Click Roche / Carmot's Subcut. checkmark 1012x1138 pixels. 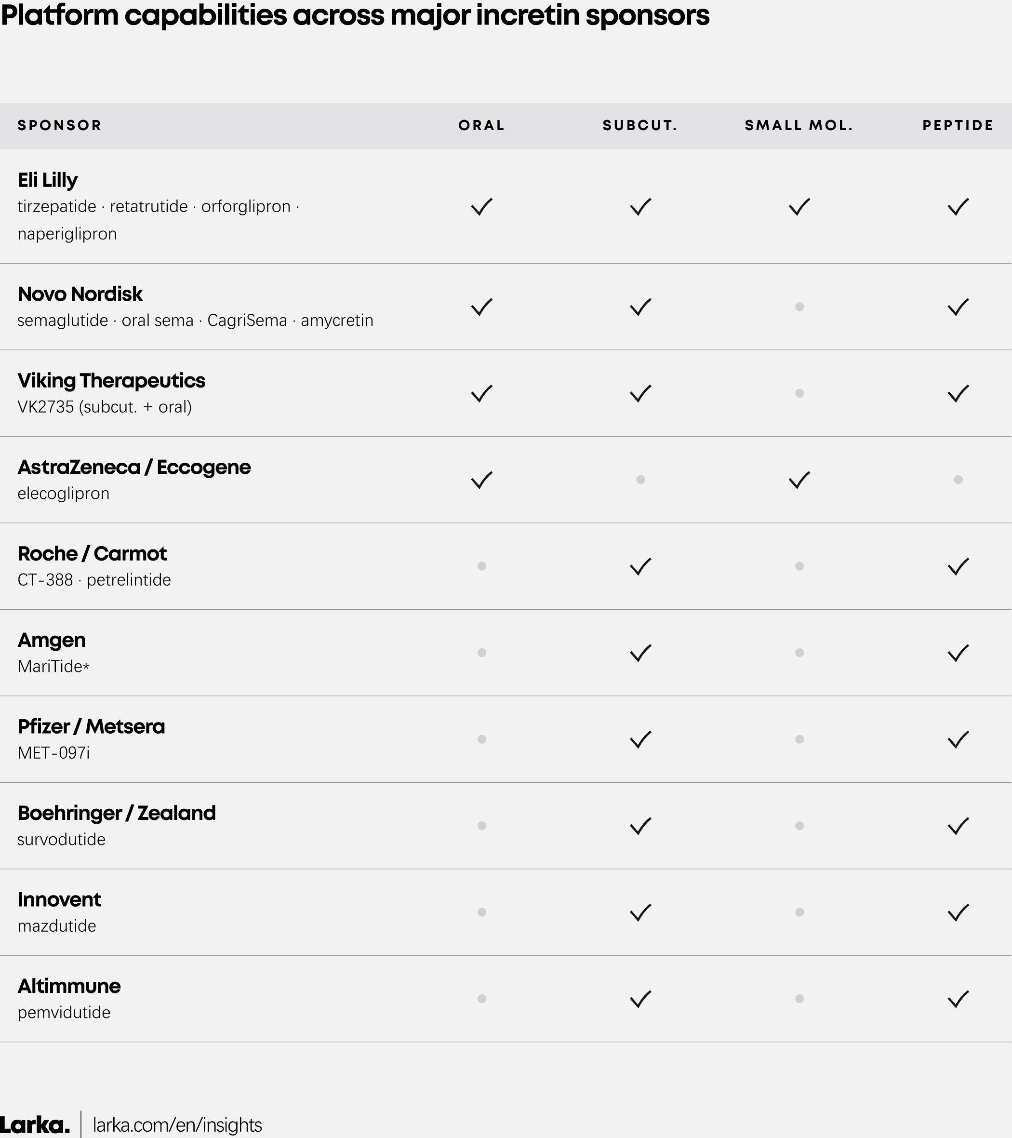641,566
